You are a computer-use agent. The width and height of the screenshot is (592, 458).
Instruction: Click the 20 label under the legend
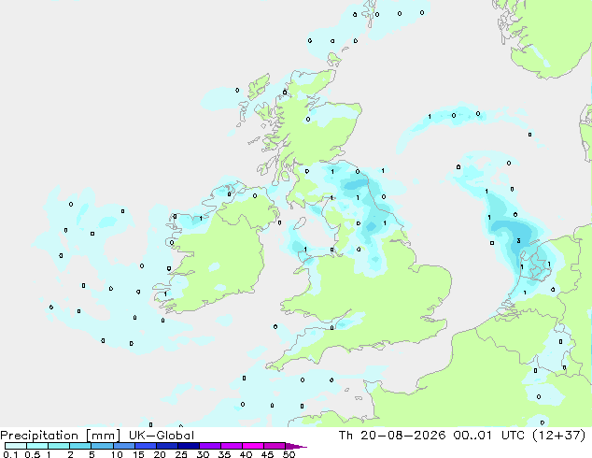coord(160,454)
